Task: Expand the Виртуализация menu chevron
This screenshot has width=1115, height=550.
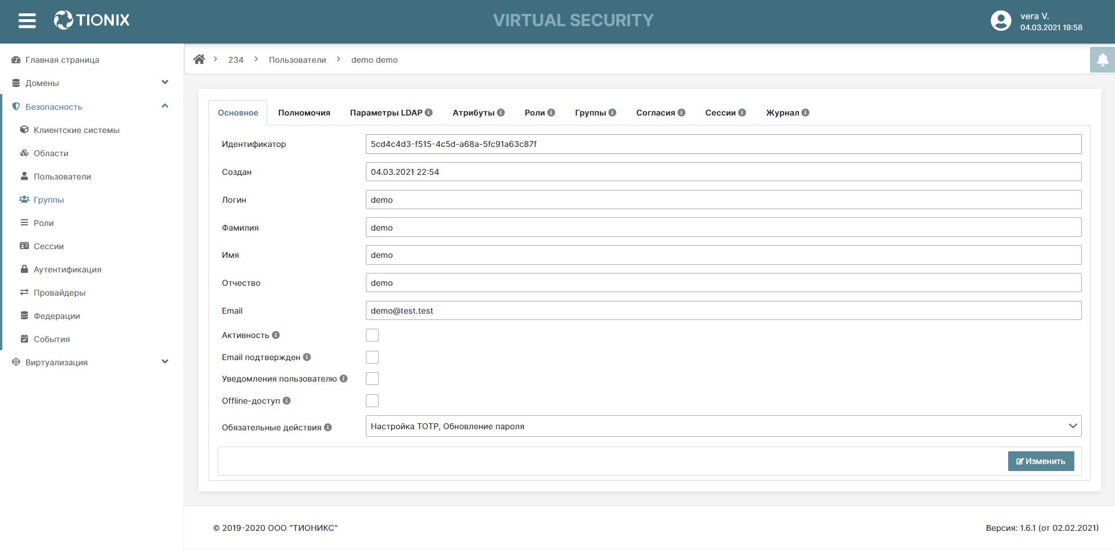Action: (x=165, y=361)
